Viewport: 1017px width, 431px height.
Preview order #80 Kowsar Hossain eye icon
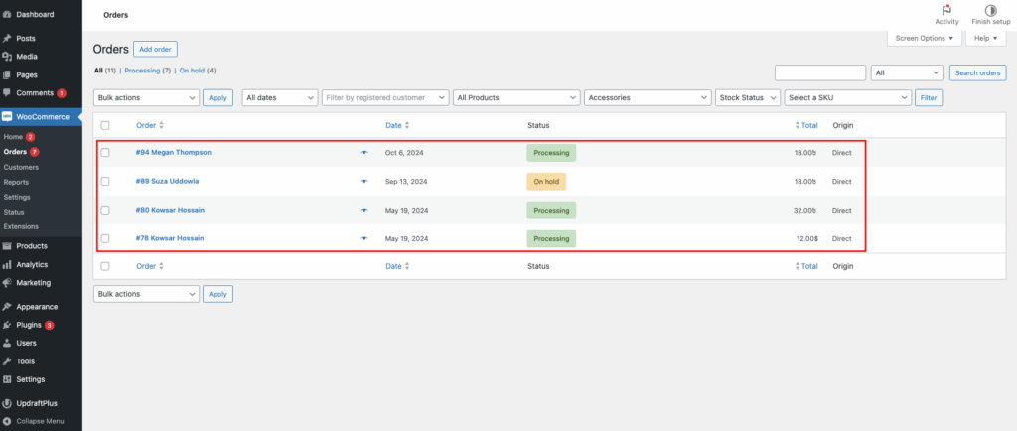(363, 210)
